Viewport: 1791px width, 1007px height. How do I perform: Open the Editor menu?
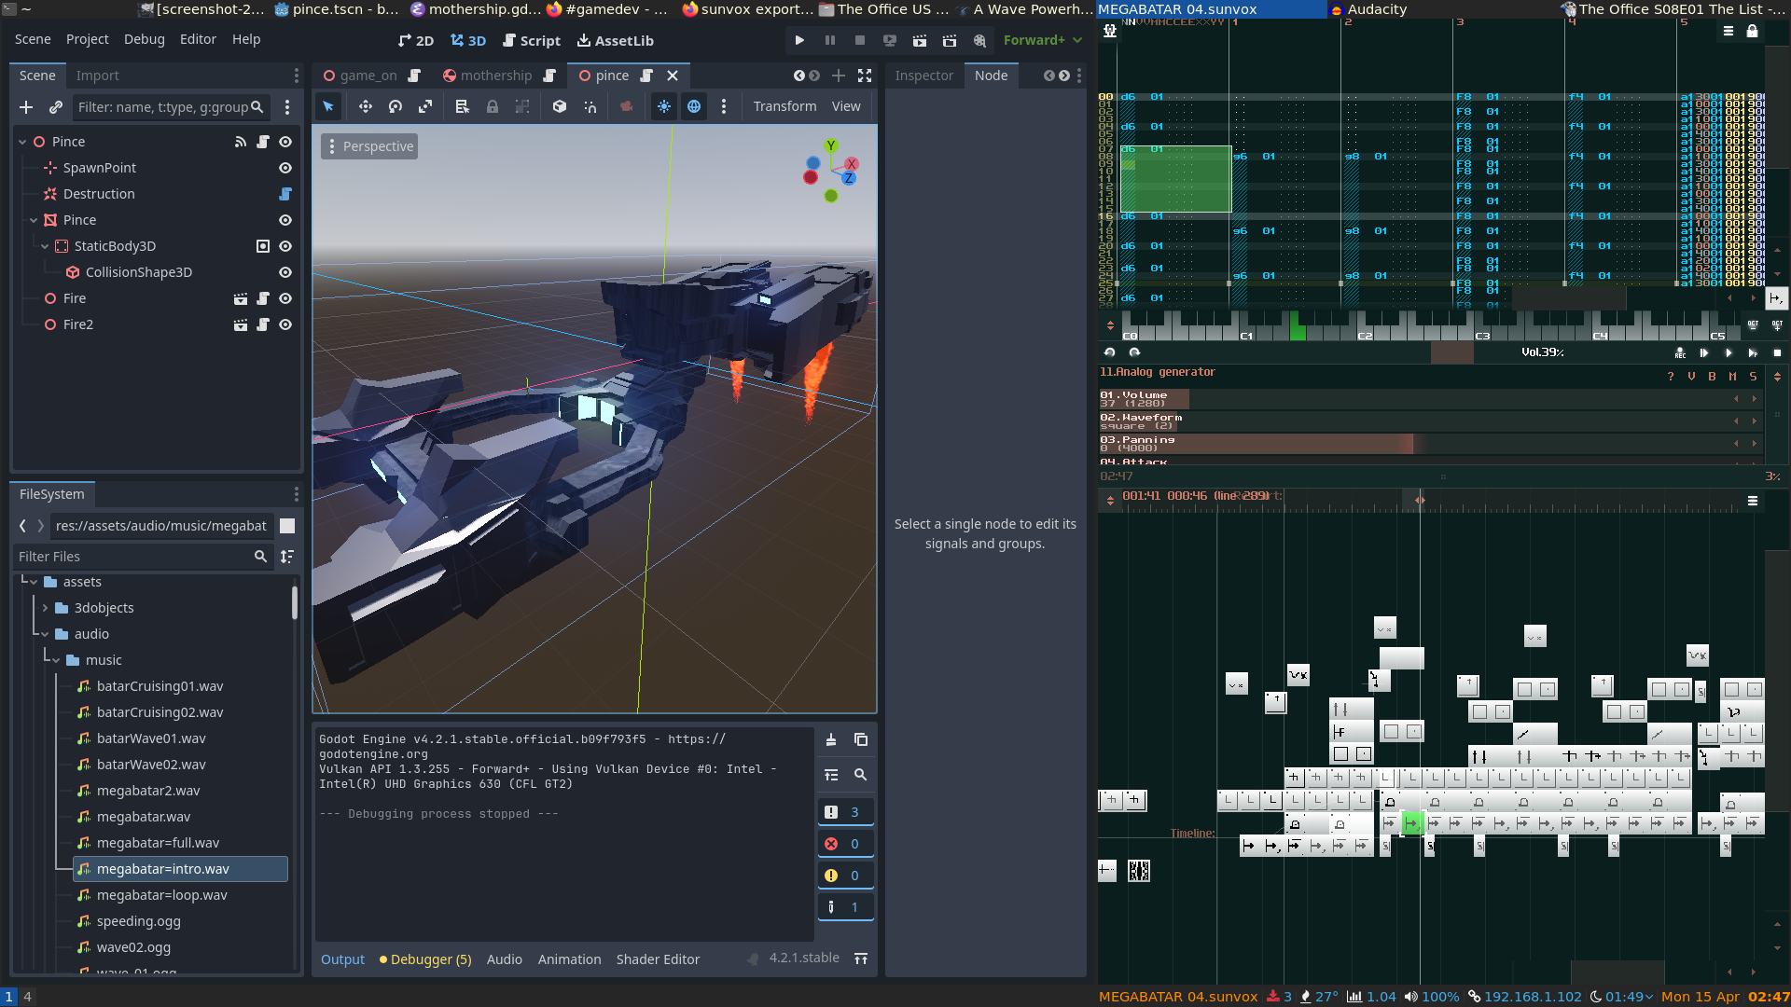click(x=198, y=39)
